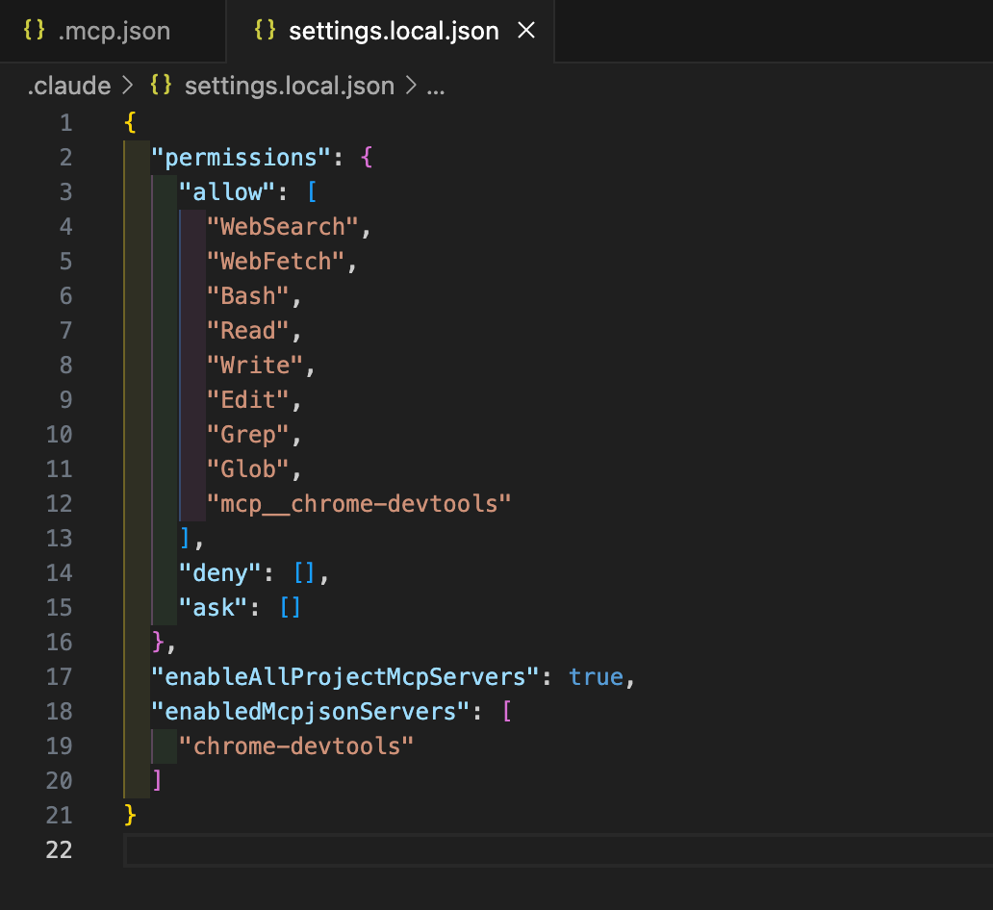Click the breadcrumb ellipsis symbol

435,86
